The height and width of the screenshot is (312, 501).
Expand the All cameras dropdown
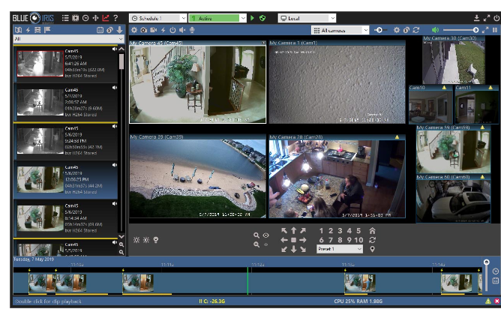(340, 30)
